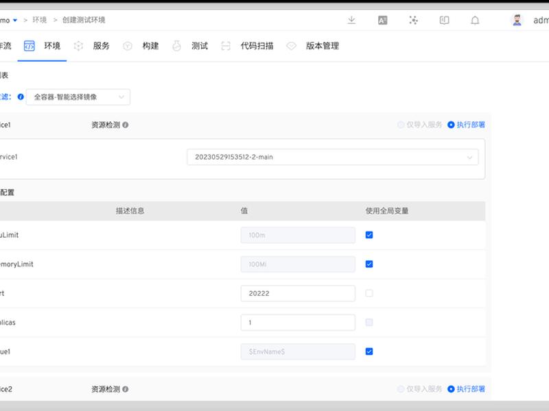Click info icon next to service2 资源检测
549x411 pixels.
[126, 389]
